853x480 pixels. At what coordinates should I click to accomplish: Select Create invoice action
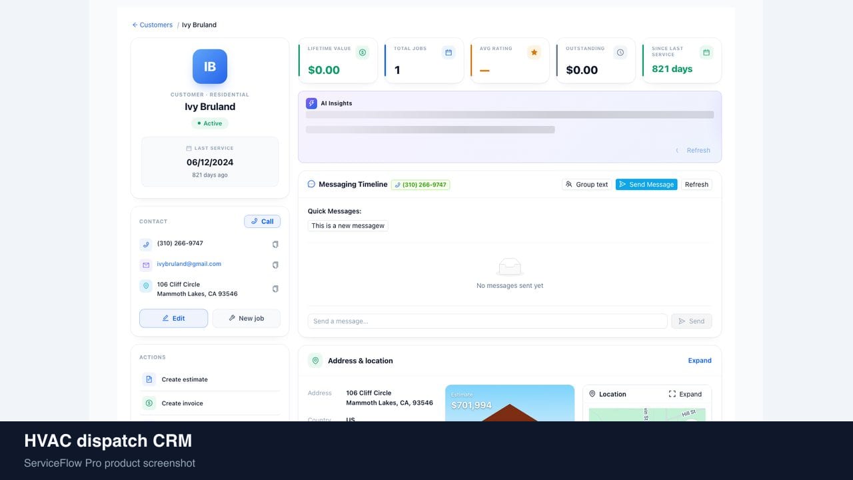(210, 403)
